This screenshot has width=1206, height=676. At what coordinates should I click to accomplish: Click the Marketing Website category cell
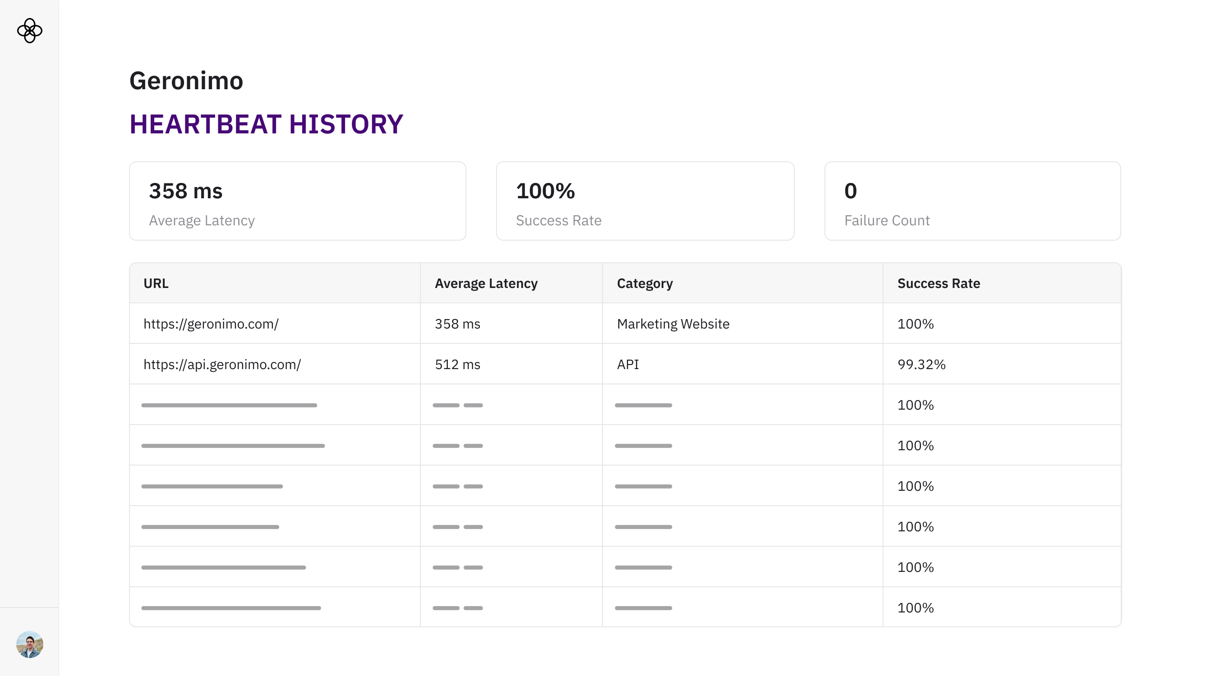(x=673, y=324)
